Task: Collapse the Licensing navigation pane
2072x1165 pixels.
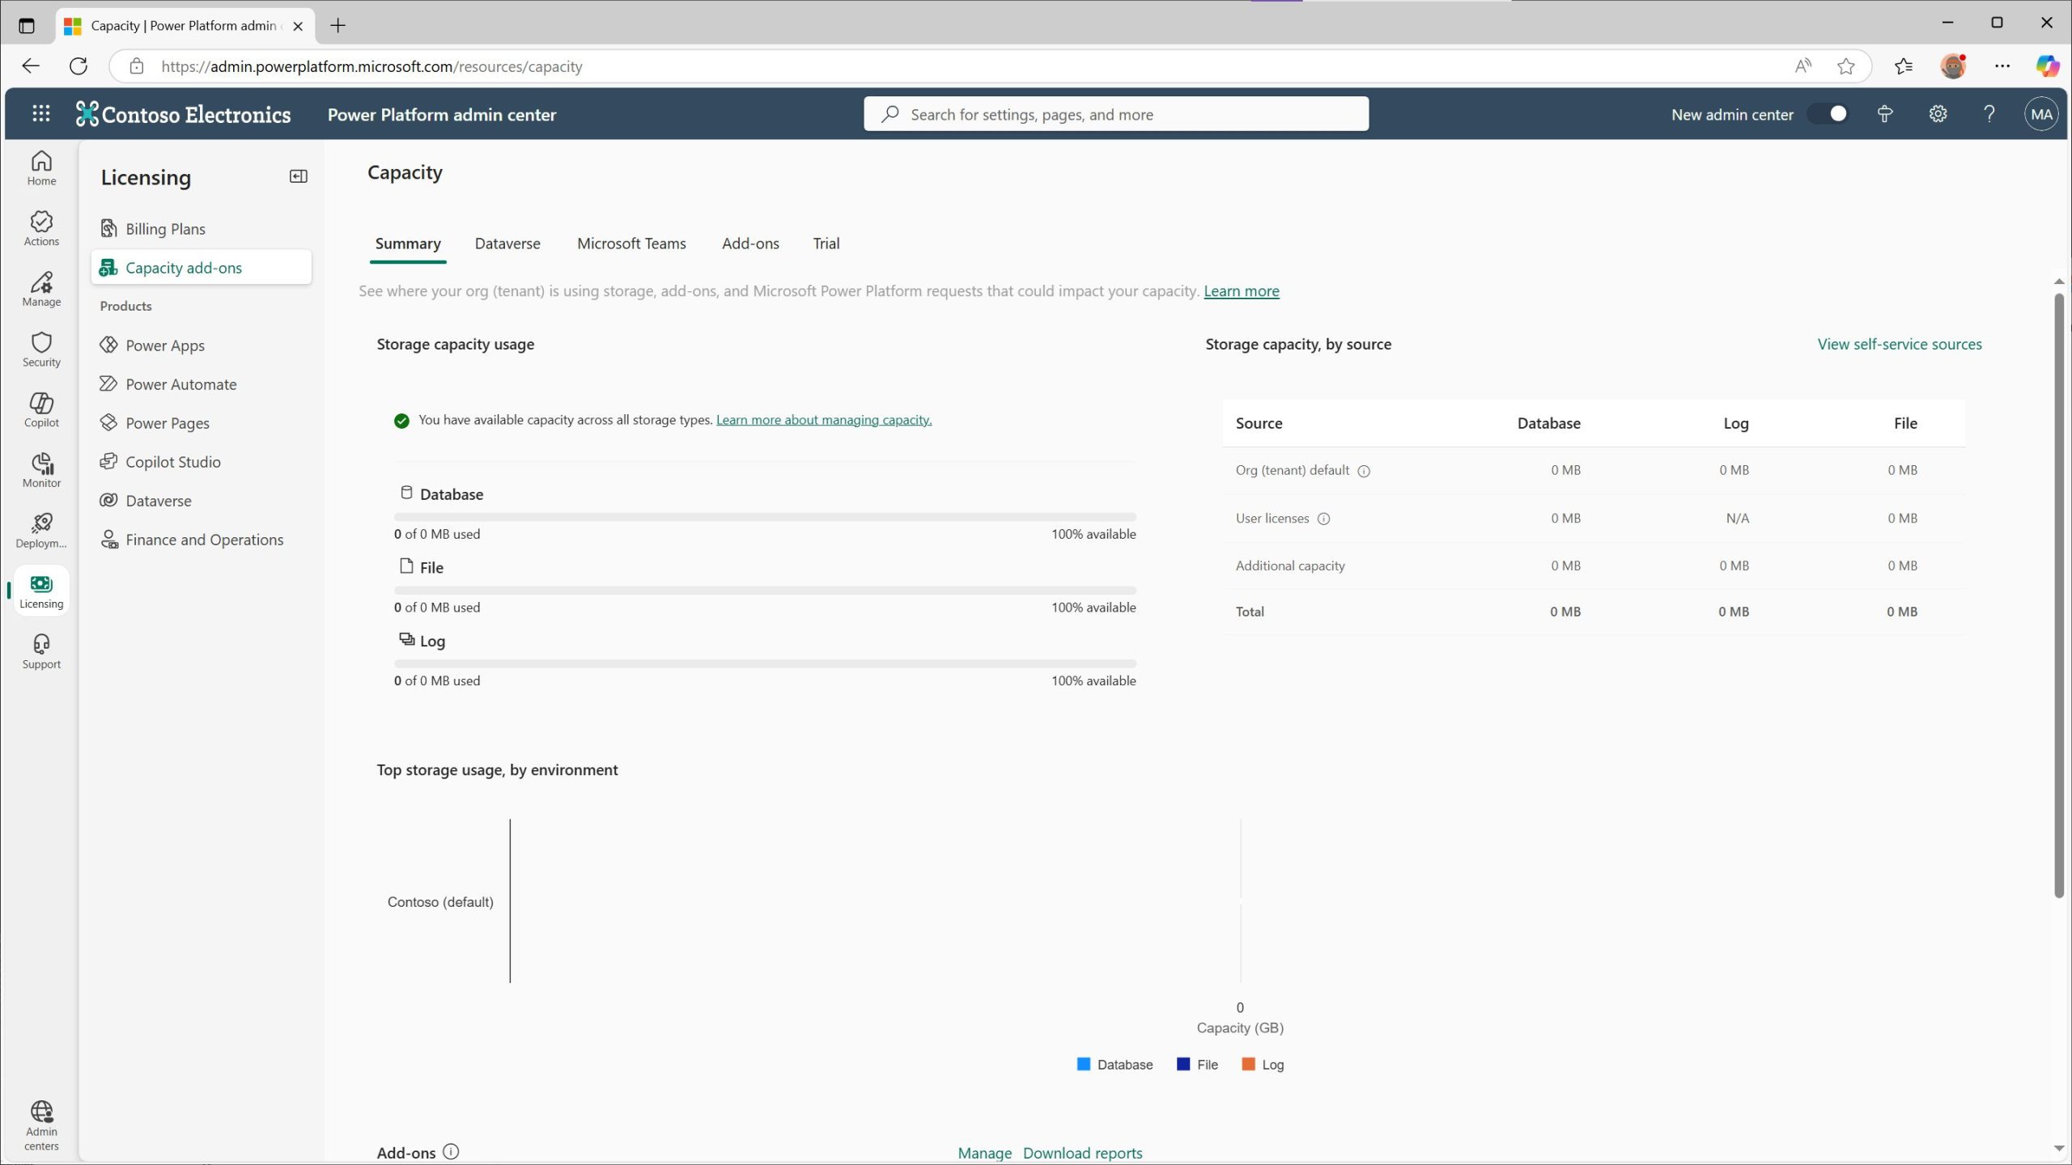Action: pyautogui.click(x=298, y=176)
